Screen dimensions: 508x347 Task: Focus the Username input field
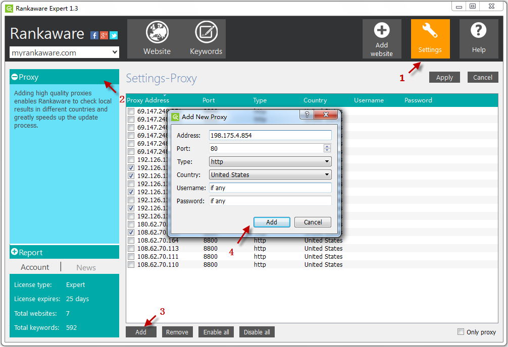pyautogui.click(x=270, y=188)
